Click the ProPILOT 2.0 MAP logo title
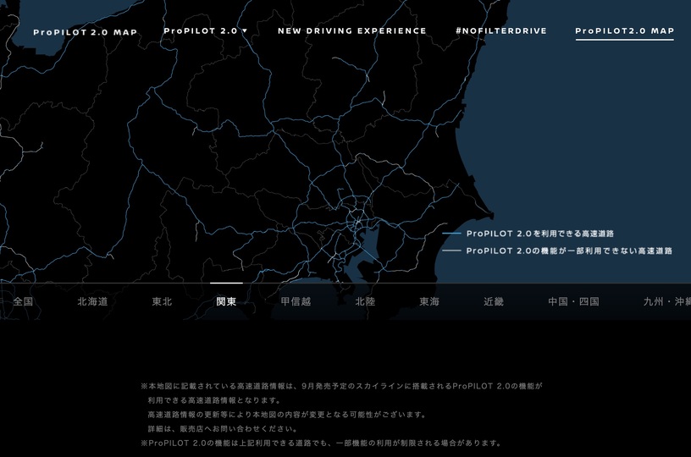 85,32
